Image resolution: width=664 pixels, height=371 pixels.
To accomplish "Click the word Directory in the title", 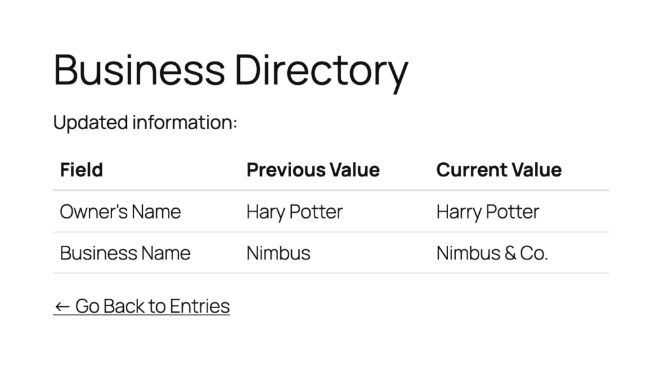I will click(322, 71).
